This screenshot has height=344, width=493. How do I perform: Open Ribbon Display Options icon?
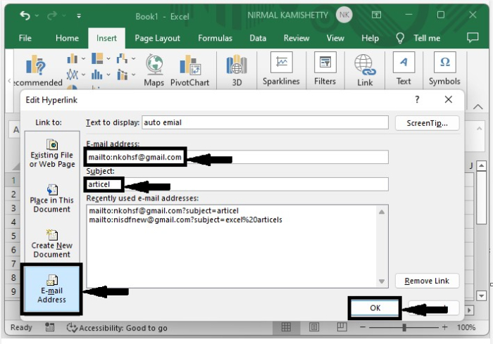376,15
